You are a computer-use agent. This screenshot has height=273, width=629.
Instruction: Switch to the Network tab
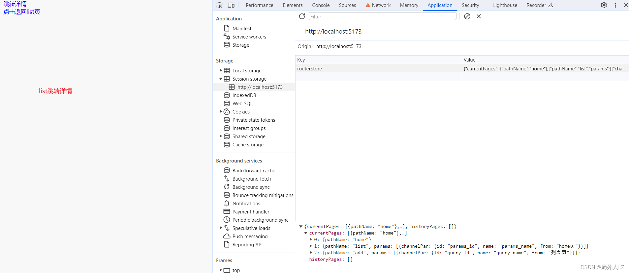pyautogui.click(x=378, y=5)
